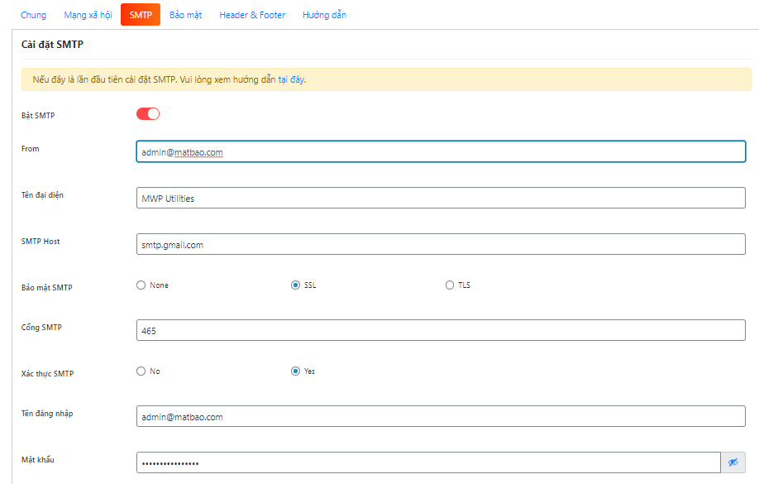The width and height of the screenshot is (759, 484).
Task: Focus the Tên đại diện field
Action: pos(441,198)
